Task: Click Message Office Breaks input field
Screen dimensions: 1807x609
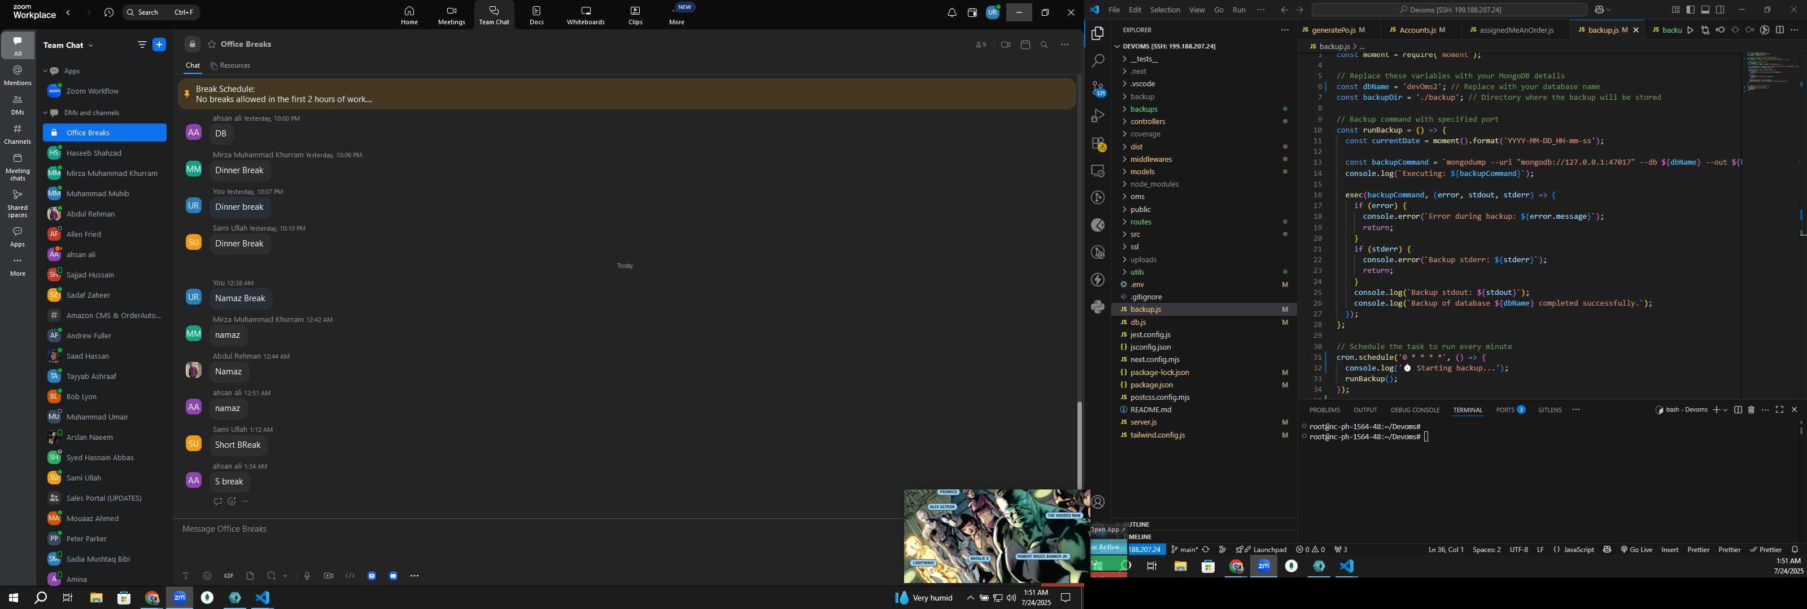Action: point(539,529)
